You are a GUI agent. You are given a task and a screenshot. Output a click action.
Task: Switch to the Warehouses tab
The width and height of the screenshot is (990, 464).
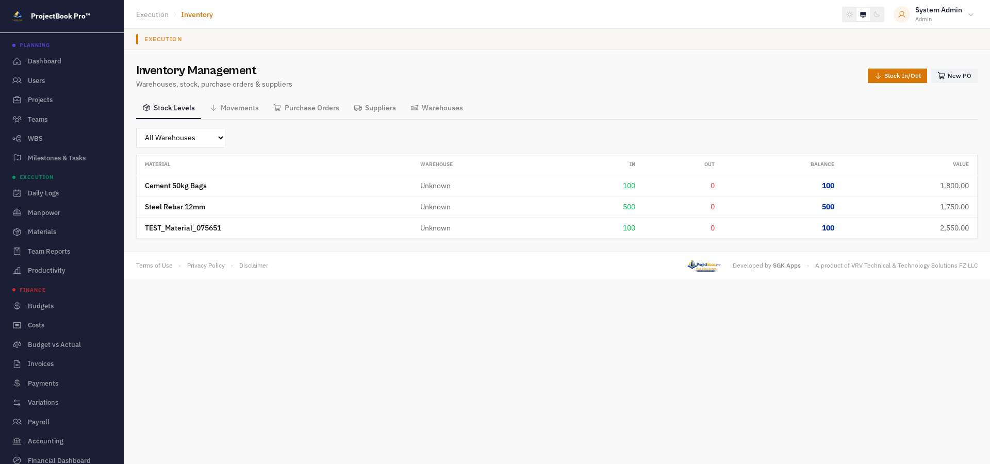(x=437, y=108)
